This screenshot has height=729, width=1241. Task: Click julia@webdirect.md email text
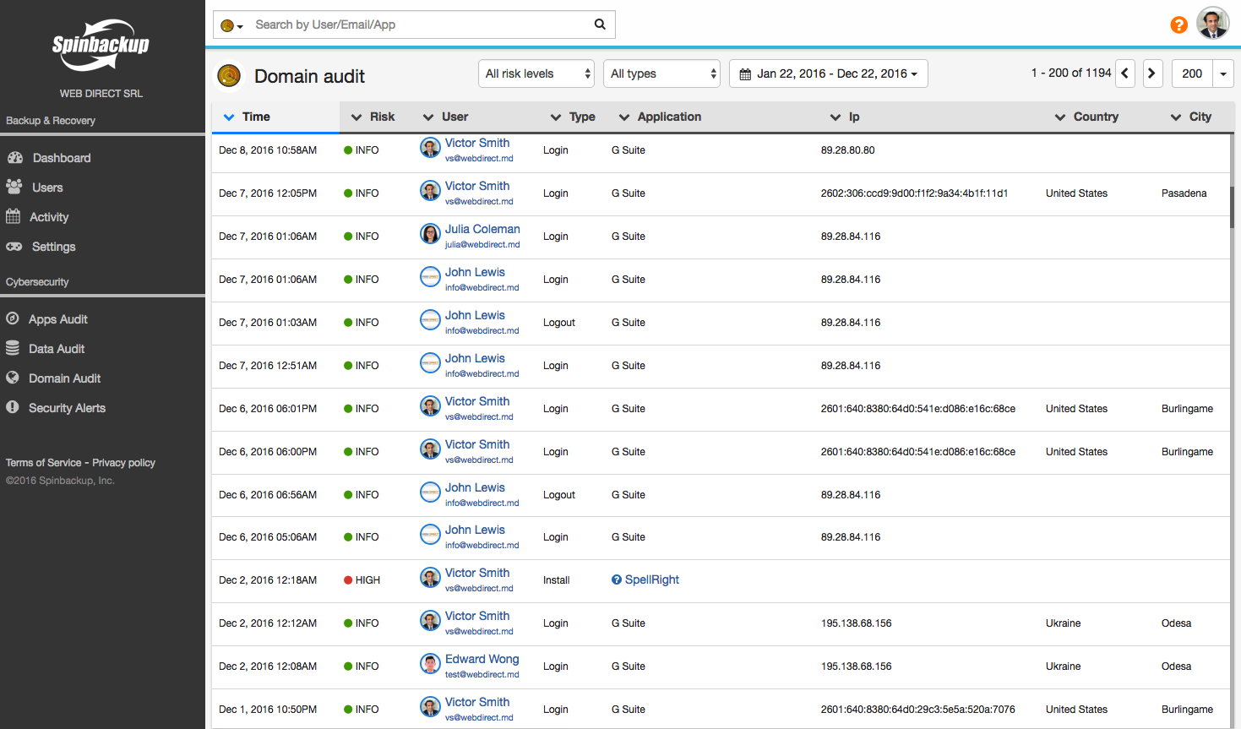pos(482,244)
